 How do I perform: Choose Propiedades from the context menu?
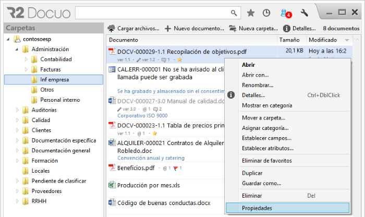(257, 208)
